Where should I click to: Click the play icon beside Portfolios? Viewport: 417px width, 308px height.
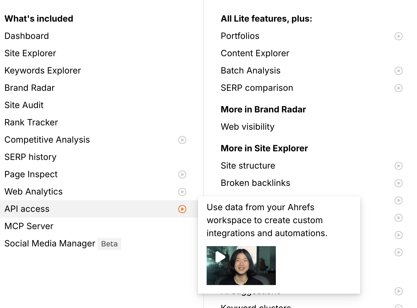tap(398, 36)
